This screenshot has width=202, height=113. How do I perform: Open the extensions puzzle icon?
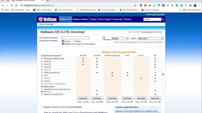[190, 5]
